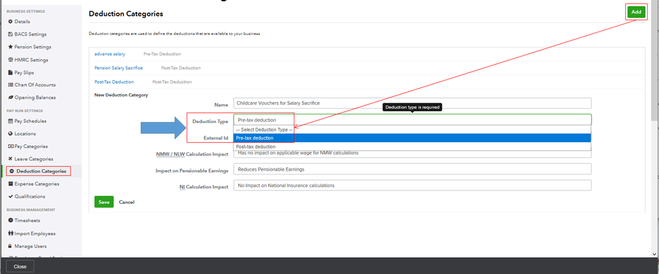Open NMW / NLW Calculation Impact dropdown

(x=412, y=153)
